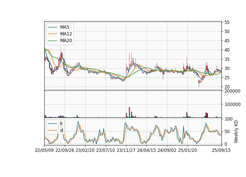Click the 24/09/02 date label

pyautogui.click(x=167, y=150)
